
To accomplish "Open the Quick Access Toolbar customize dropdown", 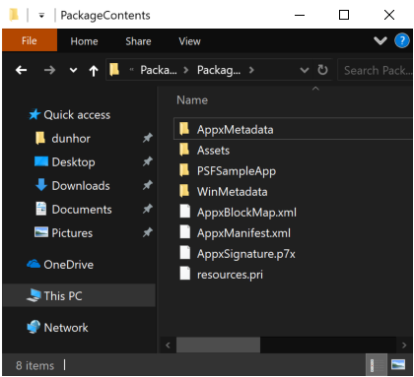I will tap(41, 15).
